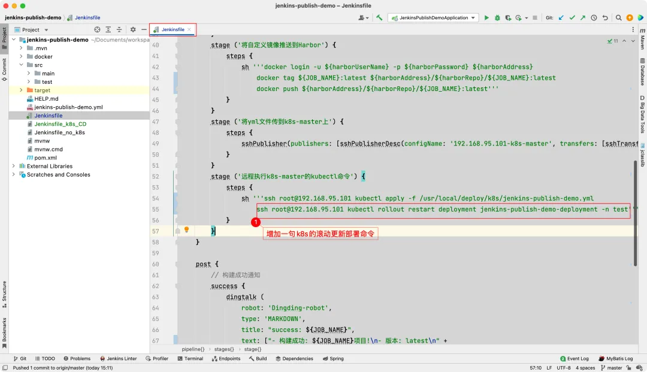Screen dimensions: 647x372
Task: Push commits with green Git arrow
Action: (583, 18)
